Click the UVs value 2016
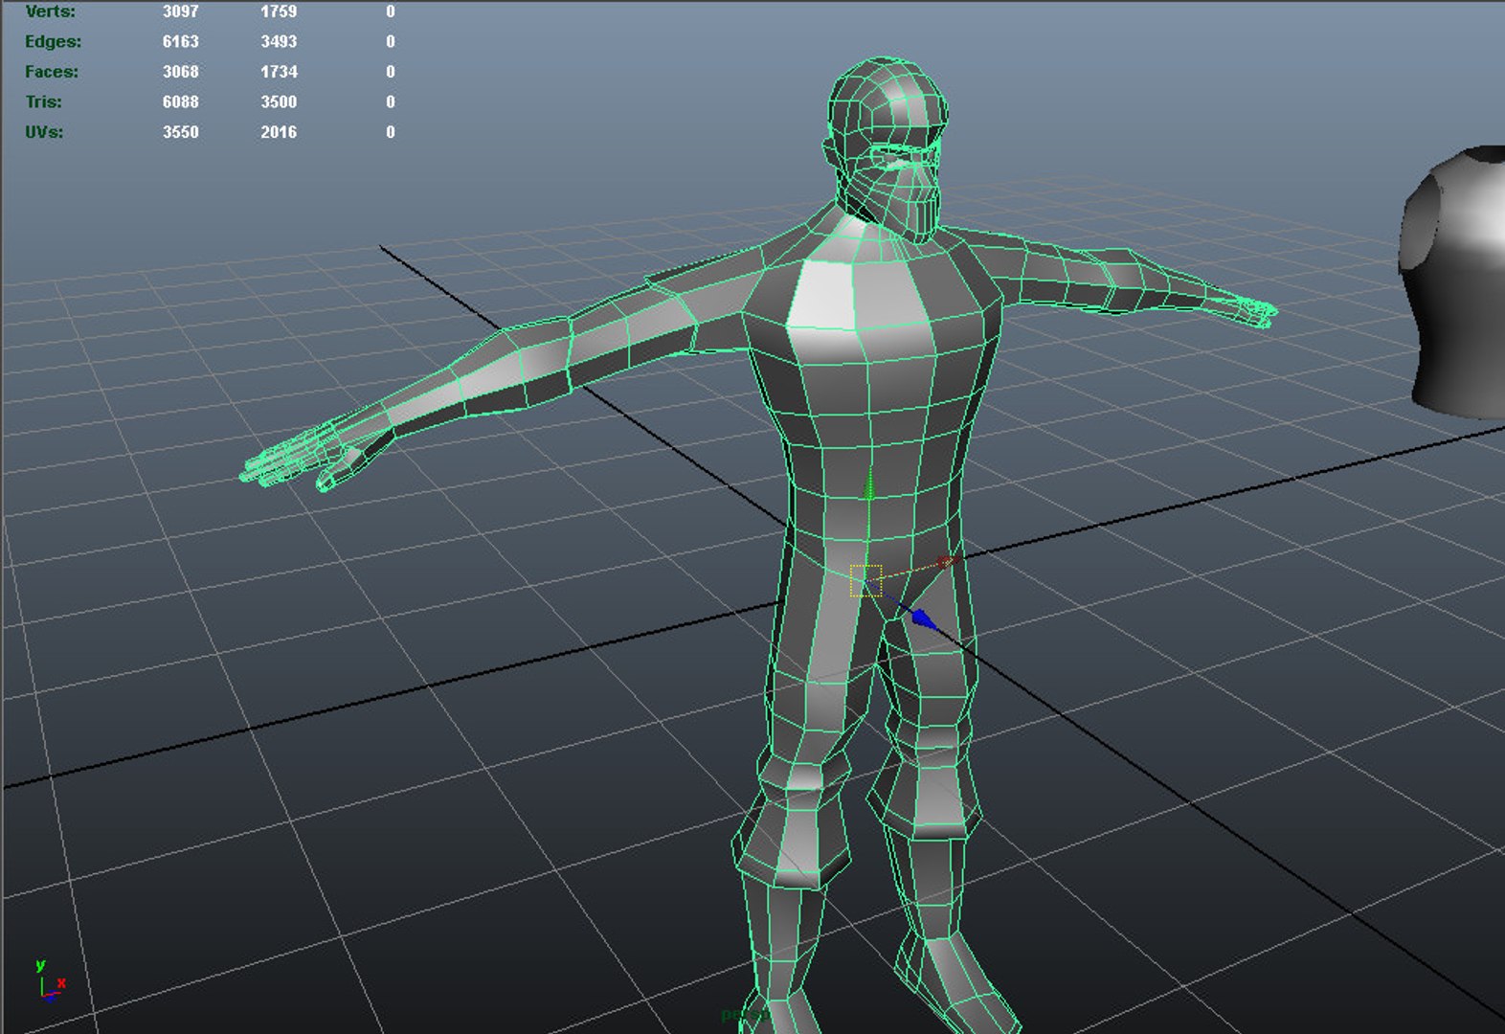 (x=279, y=132)
